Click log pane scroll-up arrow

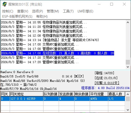[128, 22]
